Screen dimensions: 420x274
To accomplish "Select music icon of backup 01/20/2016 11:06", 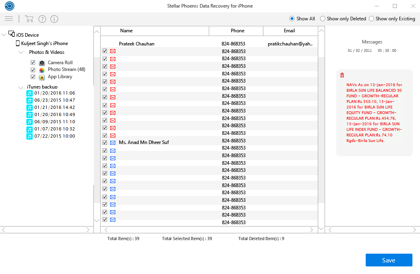I will click(x=30, y=93).
